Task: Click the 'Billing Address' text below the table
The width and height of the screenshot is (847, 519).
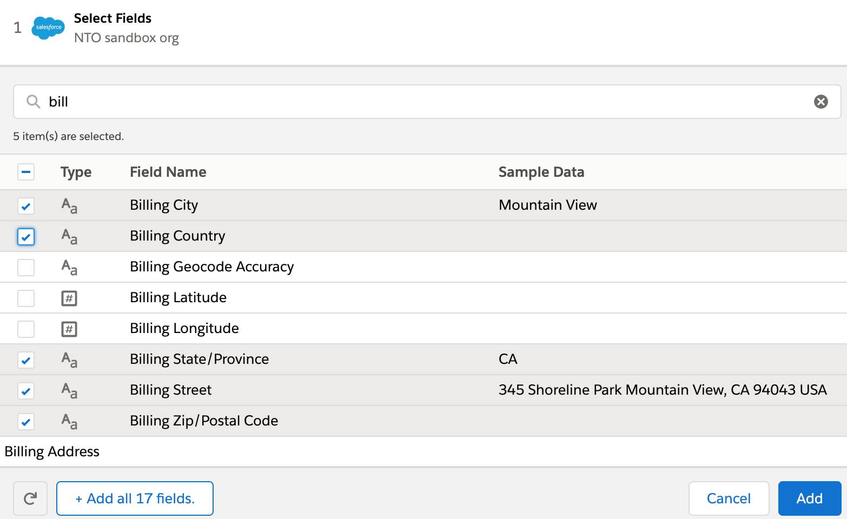Action: 52,452
